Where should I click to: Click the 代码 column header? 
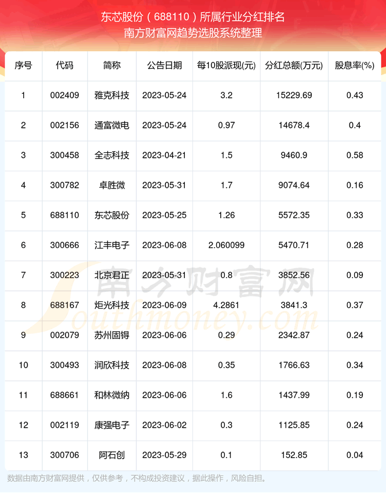64,66
